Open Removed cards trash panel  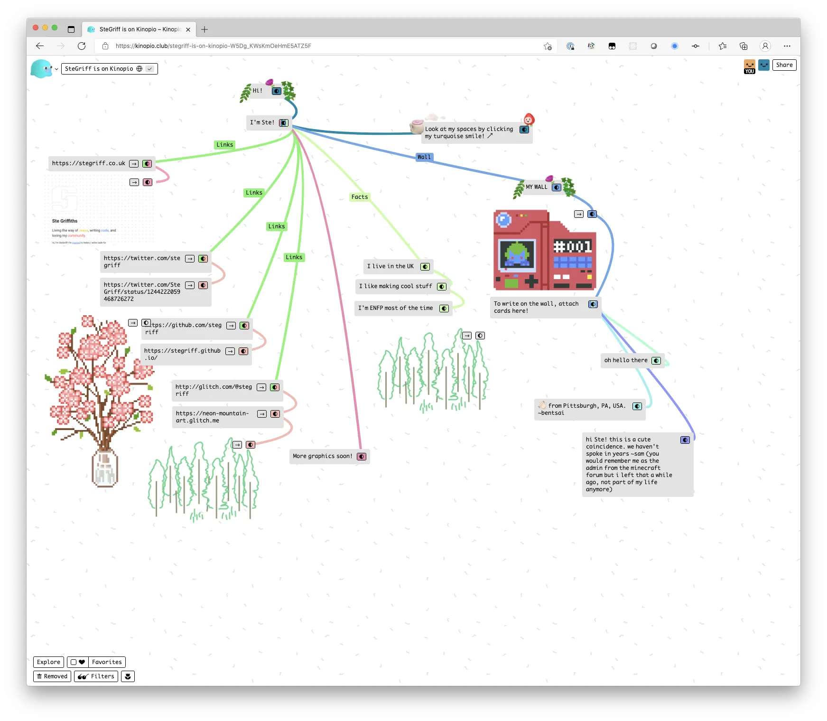pyautogui.click(x=52, y=676)
